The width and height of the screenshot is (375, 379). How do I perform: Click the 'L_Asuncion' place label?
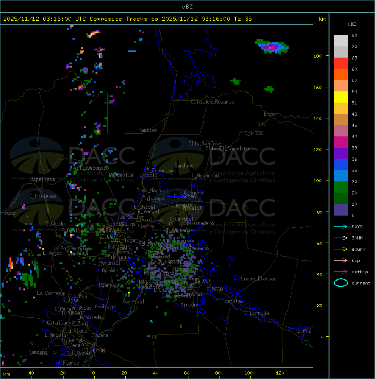(x=205, y=176)
